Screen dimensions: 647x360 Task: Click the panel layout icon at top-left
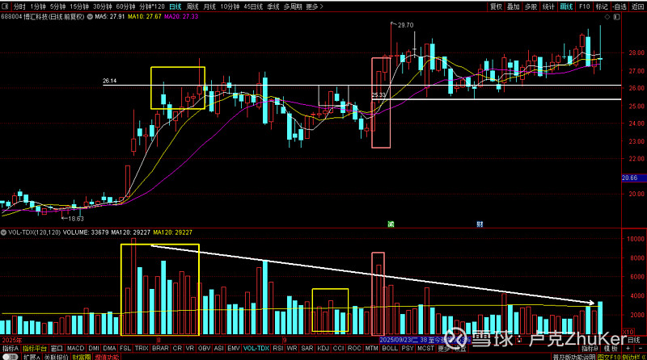pos(5,6)
